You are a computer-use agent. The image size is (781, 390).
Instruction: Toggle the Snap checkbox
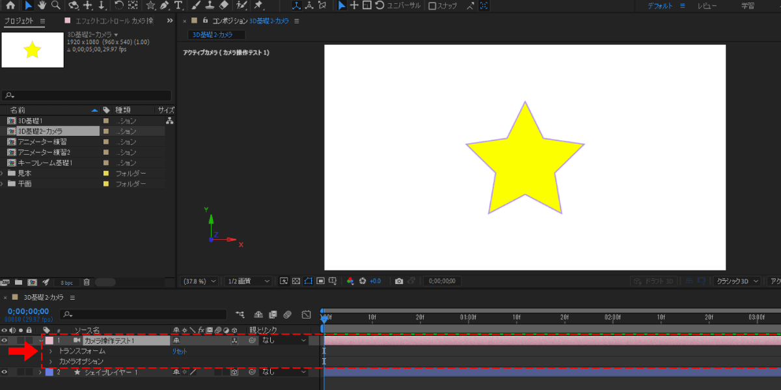pos(432,6)
